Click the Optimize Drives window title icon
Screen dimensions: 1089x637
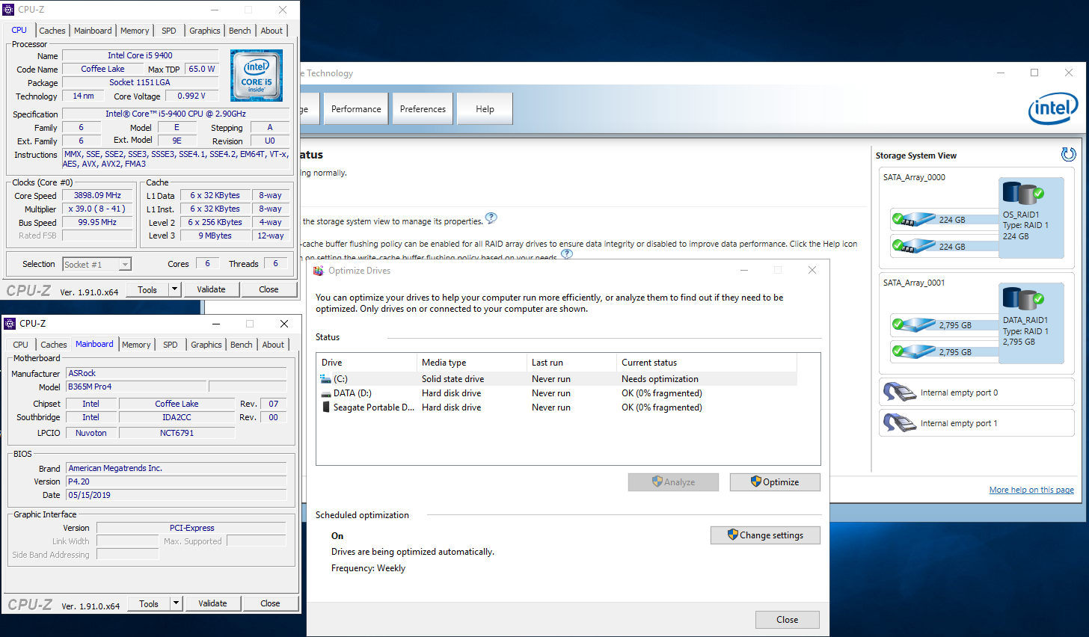click(x=319, y=271)
